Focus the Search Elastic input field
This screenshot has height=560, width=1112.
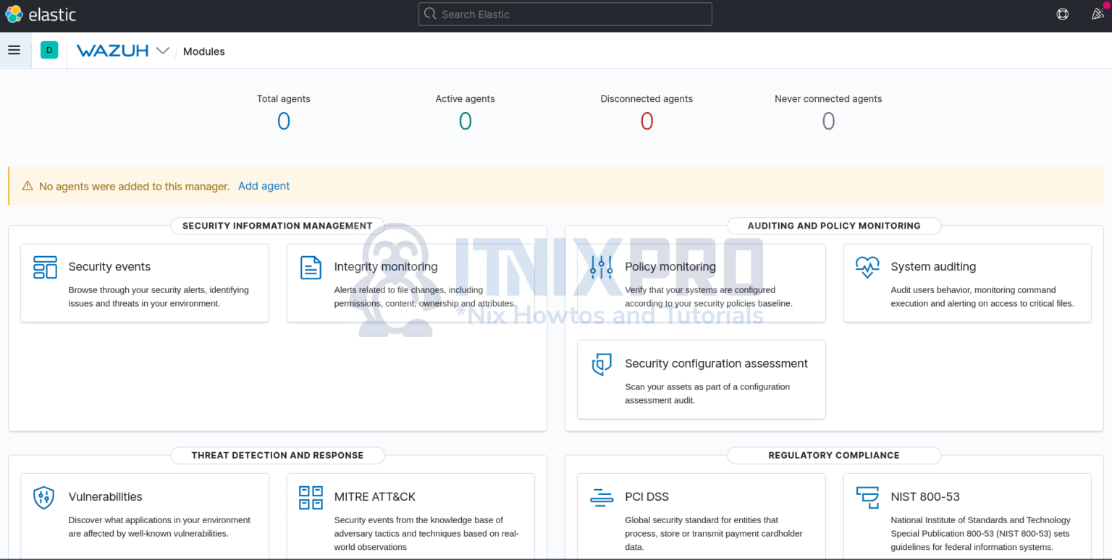[565, 14]
